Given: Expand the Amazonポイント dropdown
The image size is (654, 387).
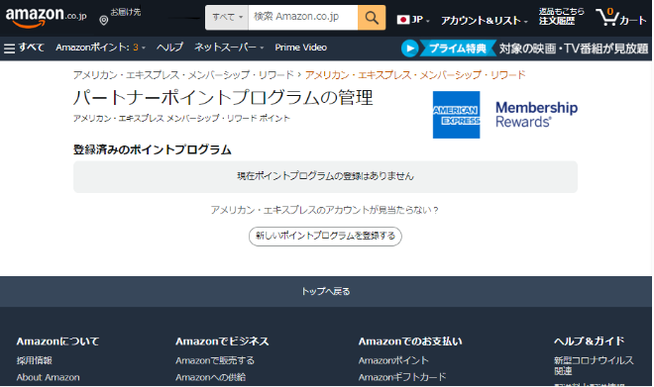Looking at the screenshot, I should click(100, 48).
